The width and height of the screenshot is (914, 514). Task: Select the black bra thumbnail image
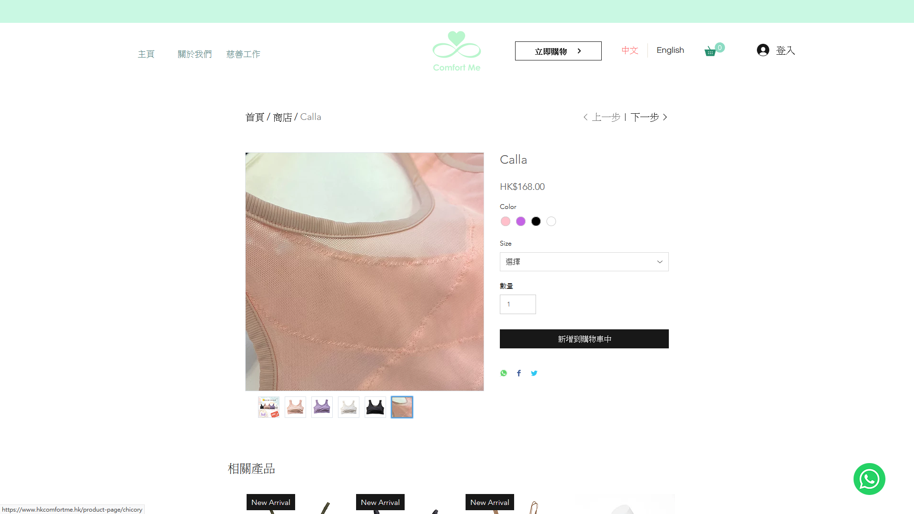click(375, 407)
